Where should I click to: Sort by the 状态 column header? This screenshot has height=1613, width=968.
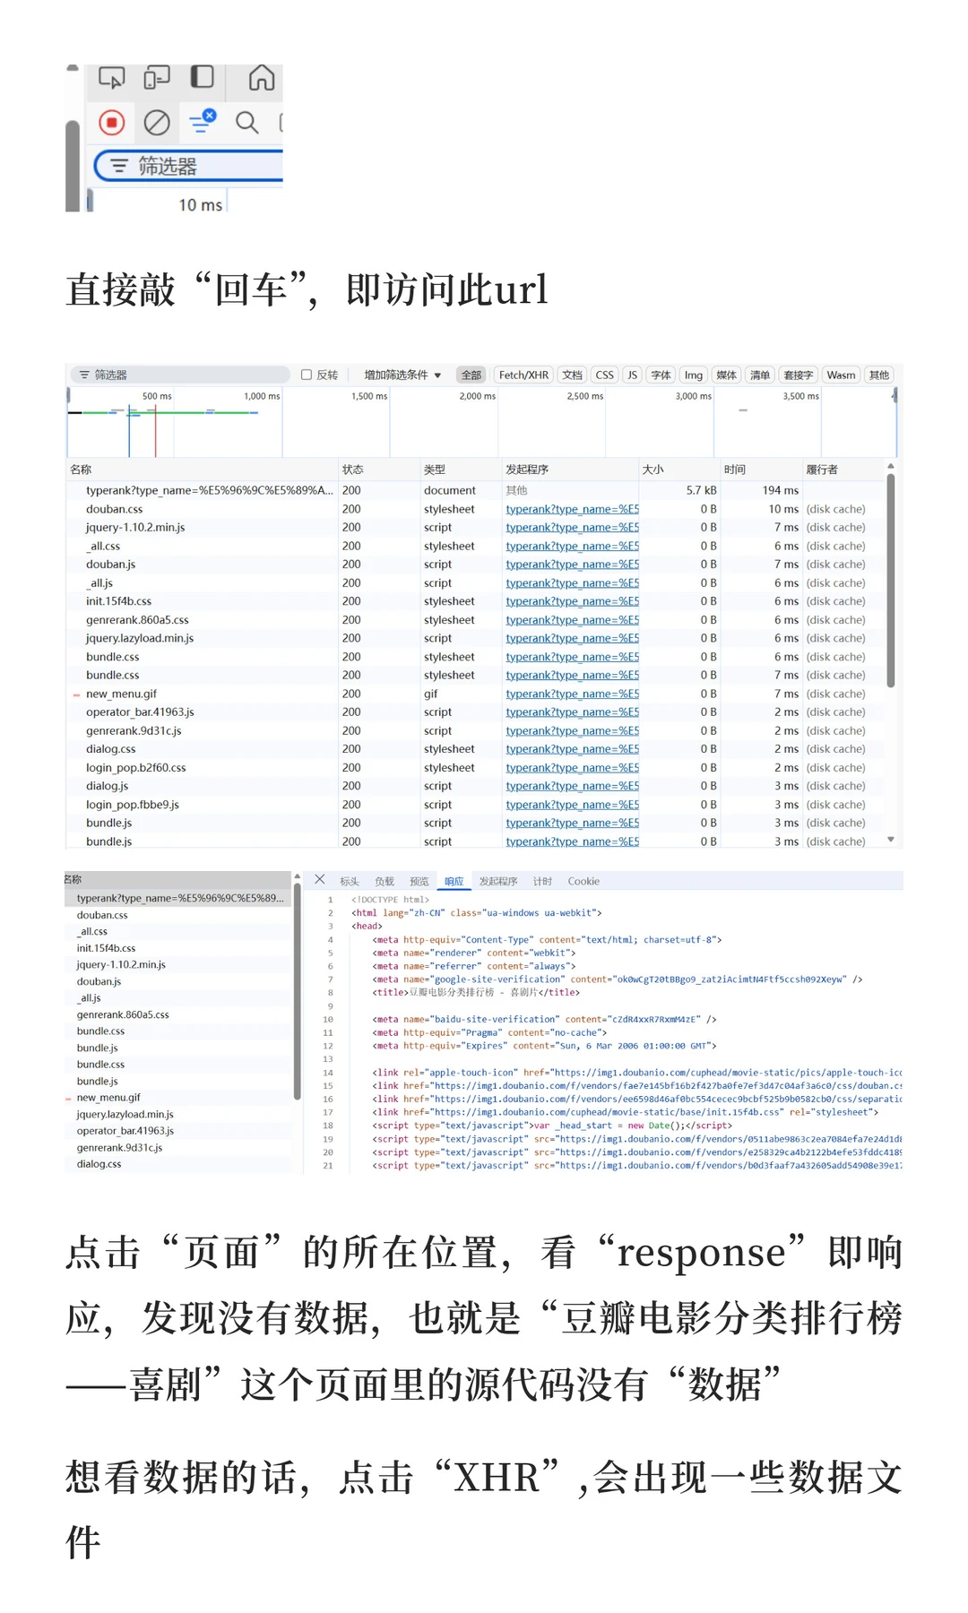tap(378, 469)
